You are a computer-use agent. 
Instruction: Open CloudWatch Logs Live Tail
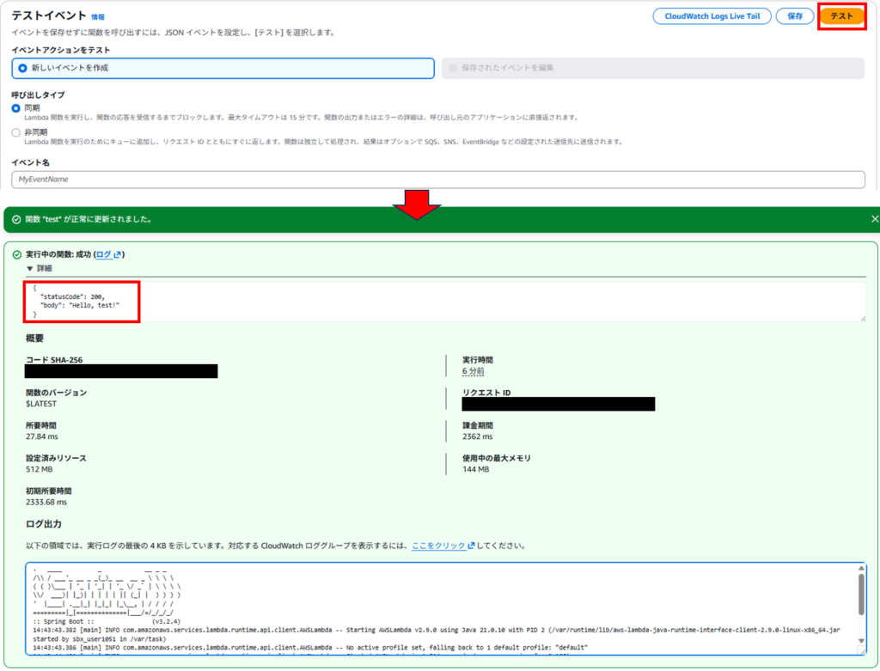(711, 17)
